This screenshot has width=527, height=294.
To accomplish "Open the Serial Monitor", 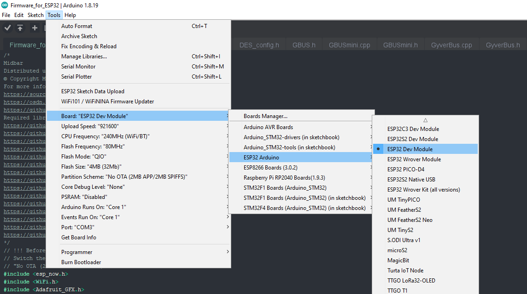I will tap(139, 66).
